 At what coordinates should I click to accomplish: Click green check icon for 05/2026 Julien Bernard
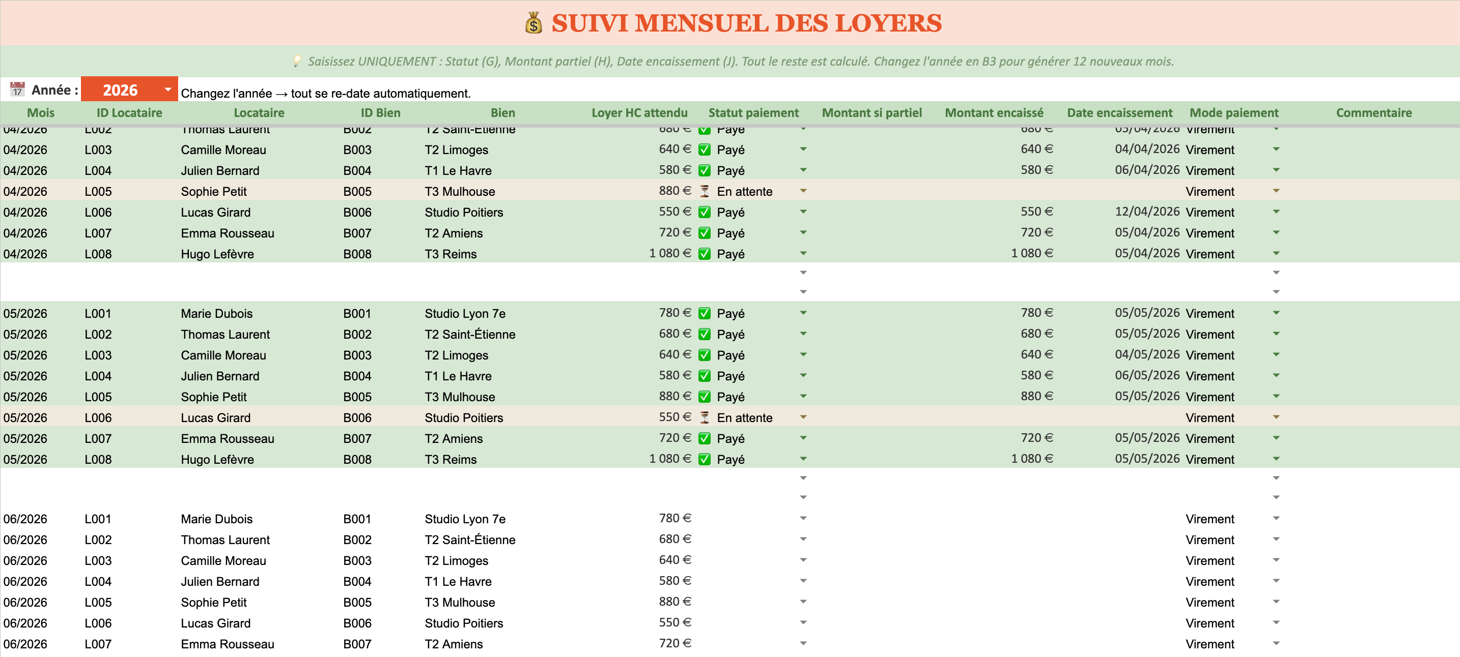(x=705, y=376)
